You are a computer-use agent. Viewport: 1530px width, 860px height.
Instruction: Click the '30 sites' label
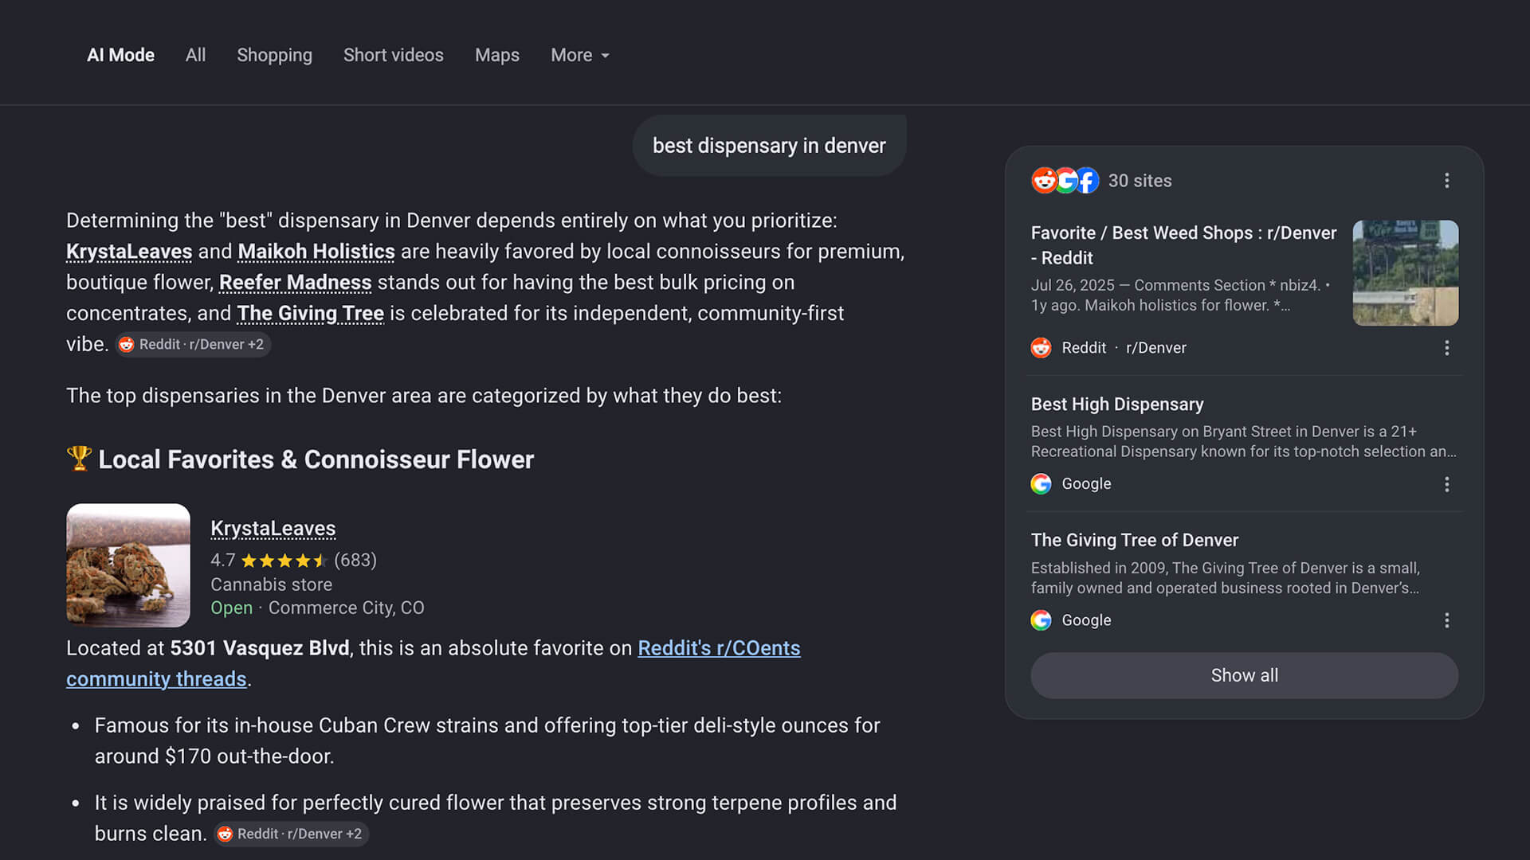pos(1140,181)
